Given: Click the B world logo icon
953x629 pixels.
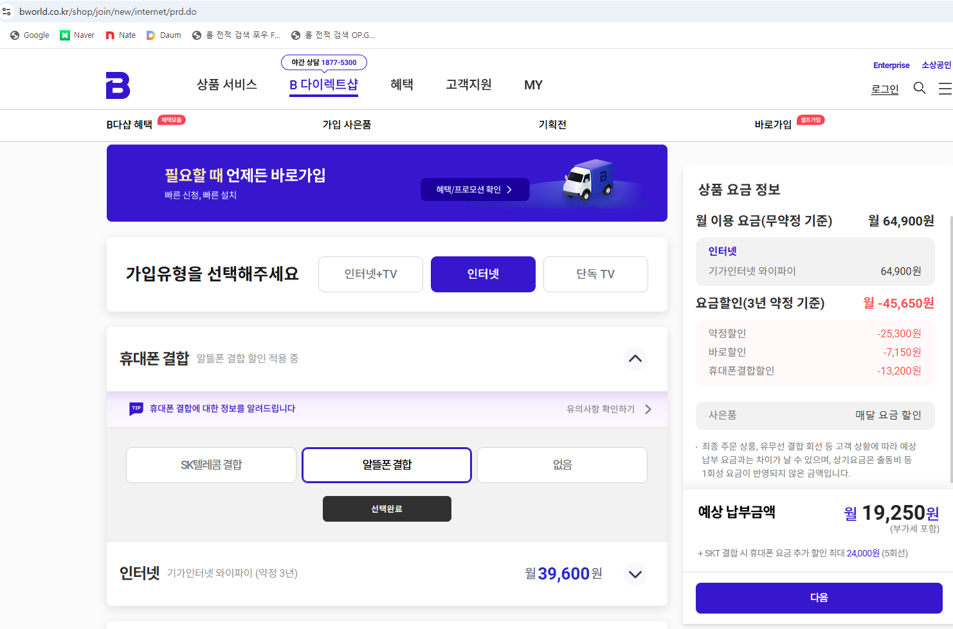Looking at the screenshot, I should pyautogui.click(x=118, y=85).
